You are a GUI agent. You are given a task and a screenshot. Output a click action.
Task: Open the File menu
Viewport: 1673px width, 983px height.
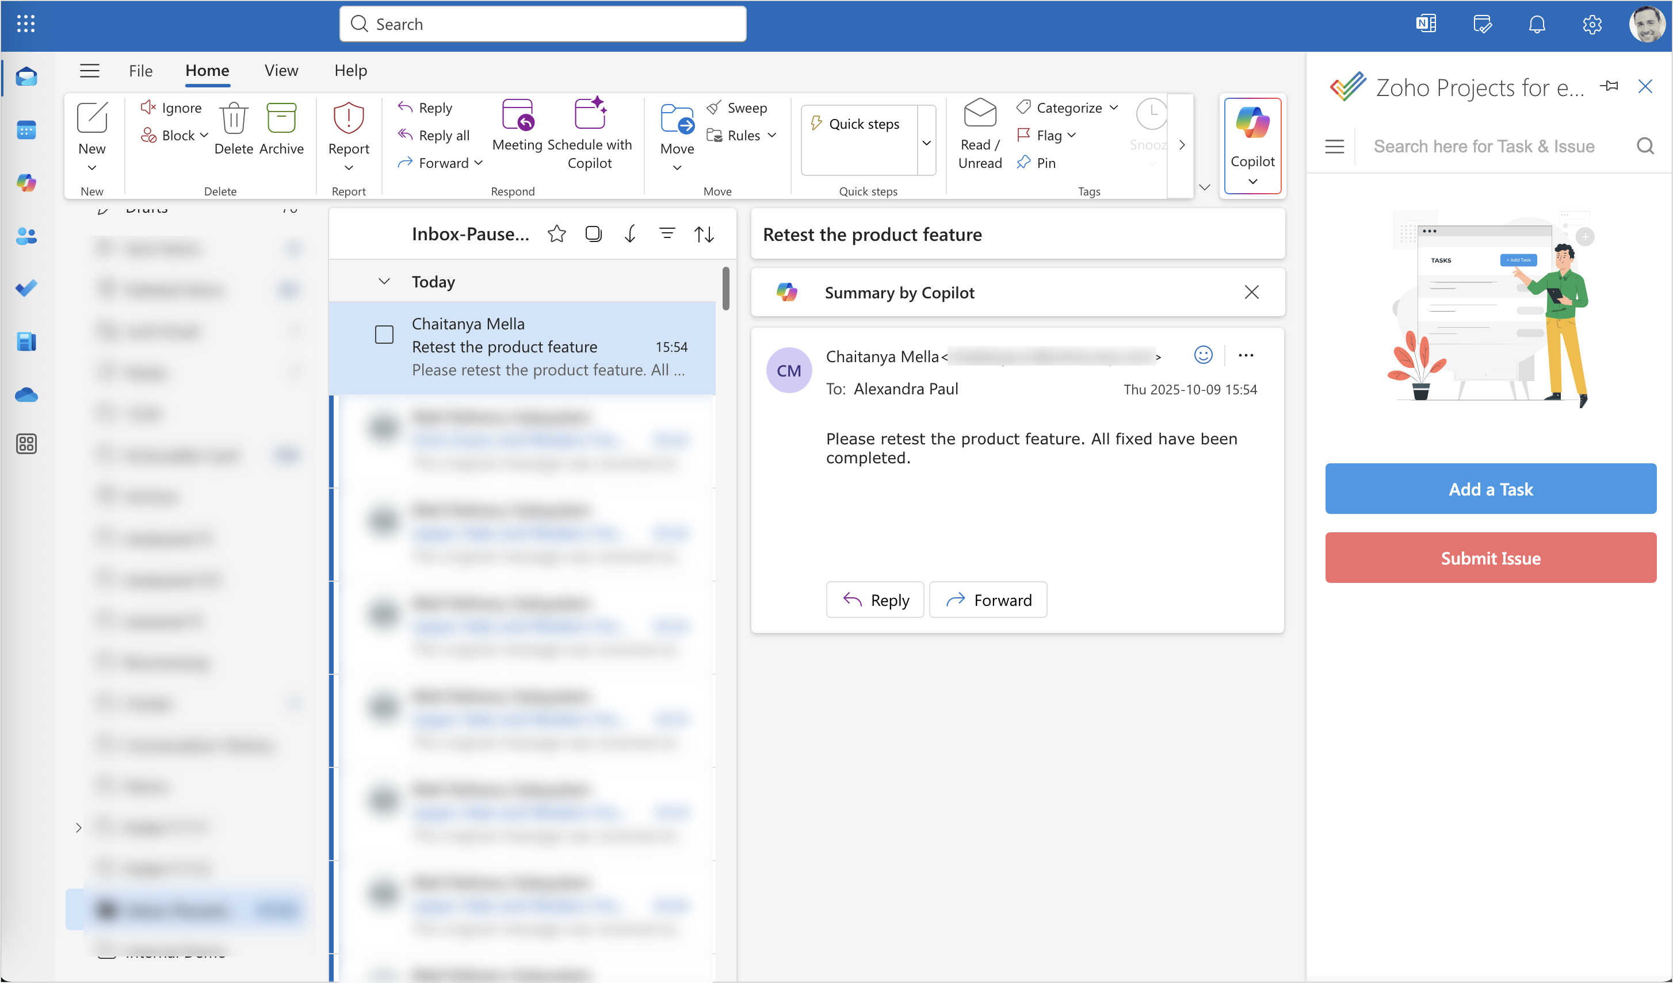pyautogui.click(x=140, y=70)
